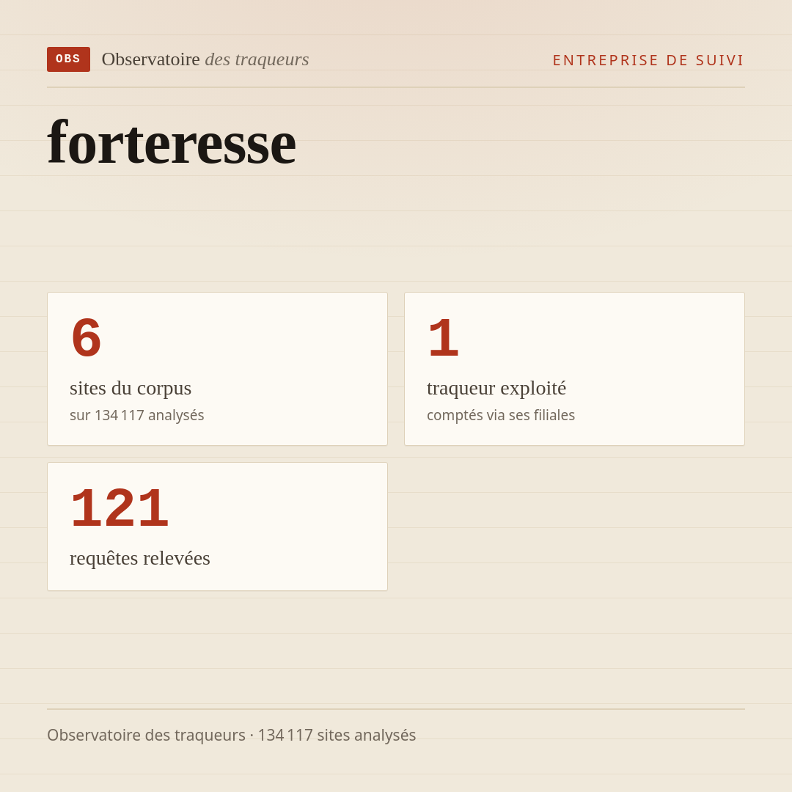The width and height of the screenshot is (792, 792).
Task: Click the 'requêtes relevées' label
Action: click(140, 558)
